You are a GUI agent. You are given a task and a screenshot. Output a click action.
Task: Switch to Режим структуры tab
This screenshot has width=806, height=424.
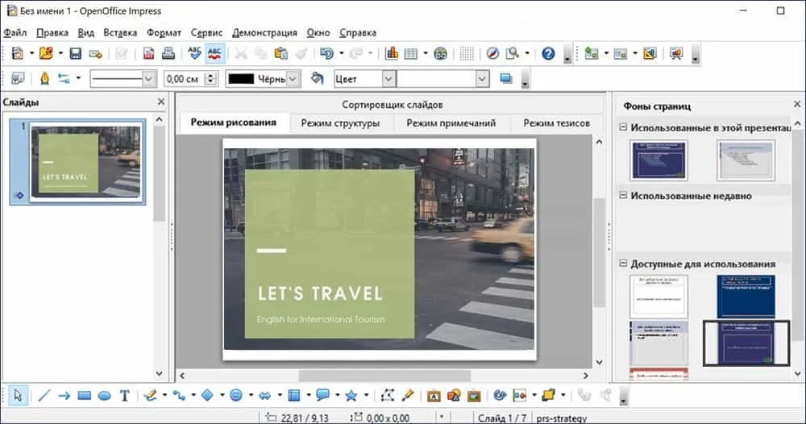tap(340, 123)
